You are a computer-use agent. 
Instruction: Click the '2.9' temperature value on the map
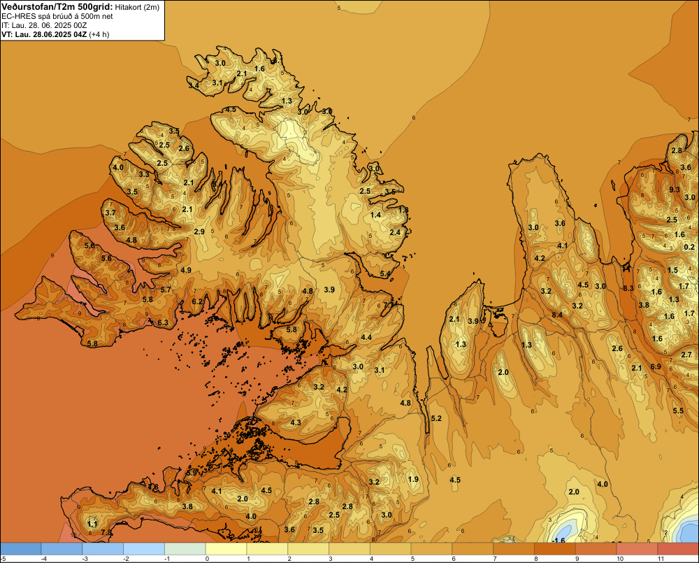tap(199, 231)
